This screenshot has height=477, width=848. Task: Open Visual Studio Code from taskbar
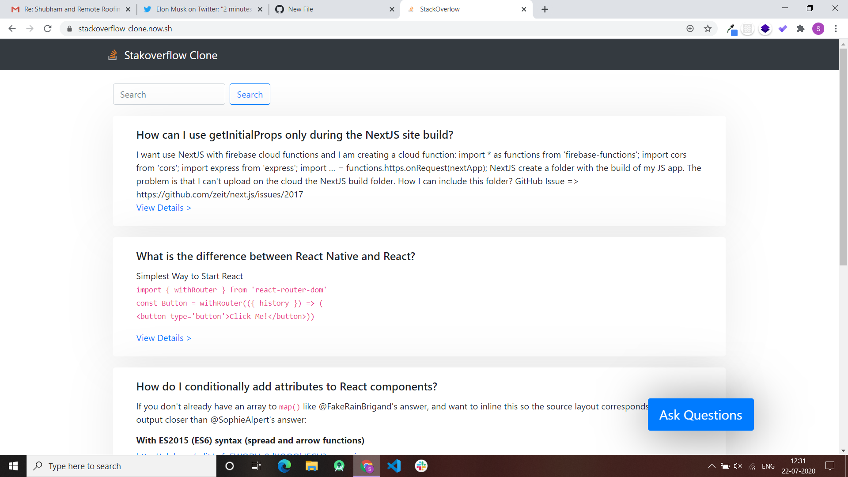click(394, 466)
